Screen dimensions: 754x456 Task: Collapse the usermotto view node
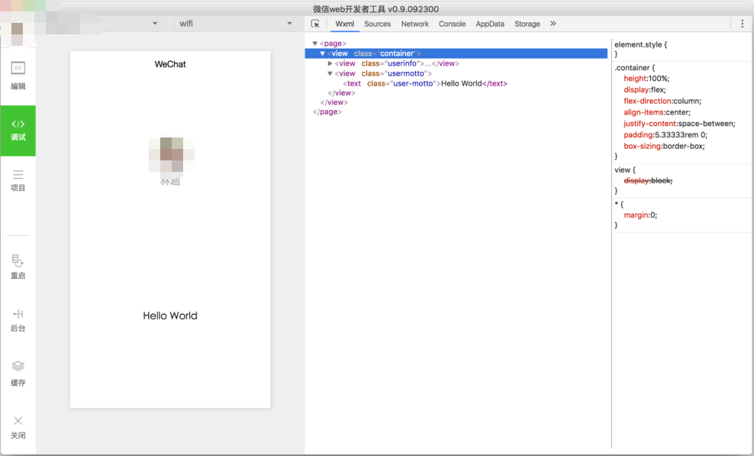pyautogui.click(x=330, y=74)
